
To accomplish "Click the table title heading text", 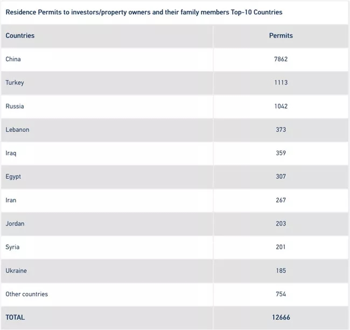I will tap(144, 11).
